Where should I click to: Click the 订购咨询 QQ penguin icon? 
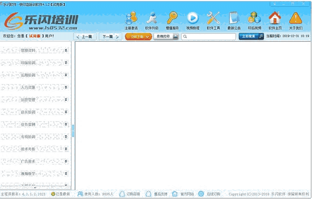(x=122, y=194)
